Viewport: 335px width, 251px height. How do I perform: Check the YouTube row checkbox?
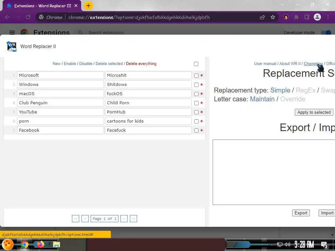[x=196, y=112]
